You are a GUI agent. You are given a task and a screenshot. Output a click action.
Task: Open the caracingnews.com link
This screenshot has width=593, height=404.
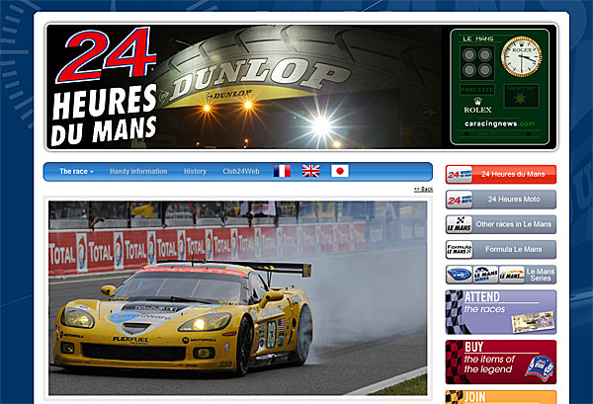[499, 123]
